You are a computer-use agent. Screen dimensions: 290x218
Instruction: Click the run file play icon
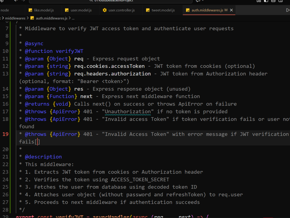(288, 10)
